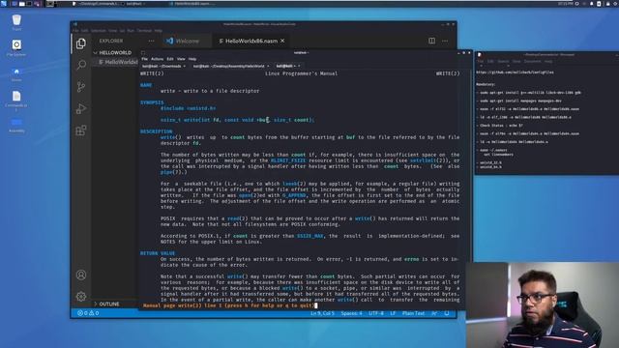Screen dimensions: 619x348
Task: Expand the OUTLINE section
Action: [x=109, y=304]
